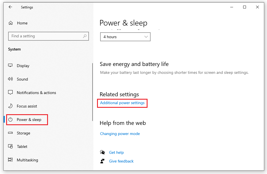Click the Focus assist moon icon
This screenshot has width=267, height=174.
coord(10,106)
